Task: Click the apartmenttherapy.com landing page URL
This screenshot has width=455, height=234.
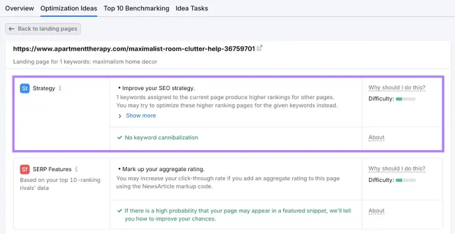Action: (134, 48)
